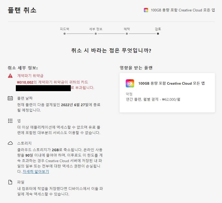Click the calendar icon beside 플랜 날짜

pos(10,98)
